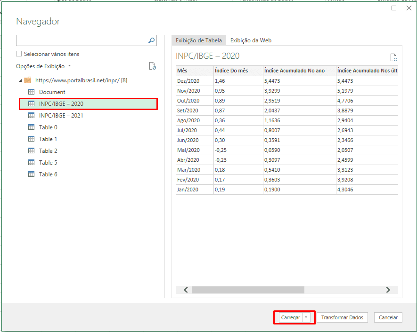
Task: Enable Selecionar vários itens checkbox
Action: pyautogui.click(x=19, y=54)
